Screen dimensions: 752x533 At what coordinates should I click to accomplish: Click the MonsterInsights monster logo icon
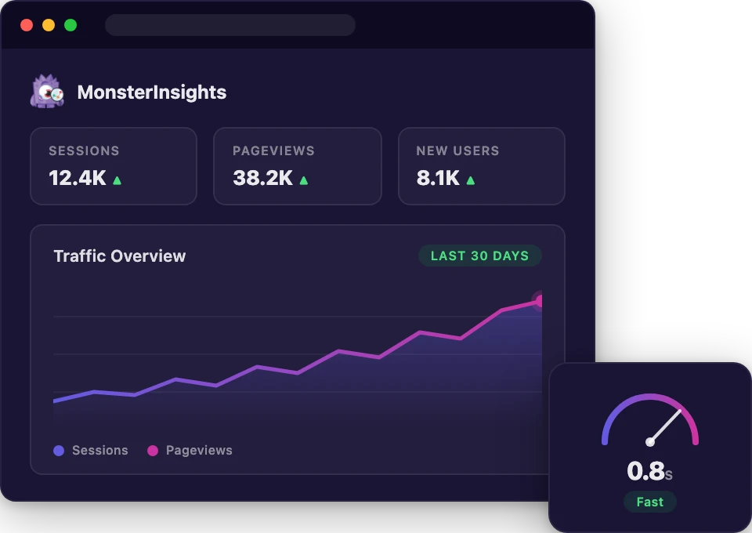coord(47,91)
